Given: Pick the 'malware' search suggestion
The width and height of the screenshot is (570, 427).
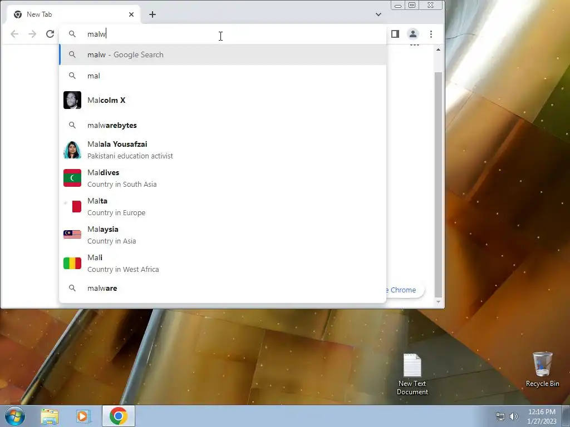Looking at the screenshot, I should point(223,289).
